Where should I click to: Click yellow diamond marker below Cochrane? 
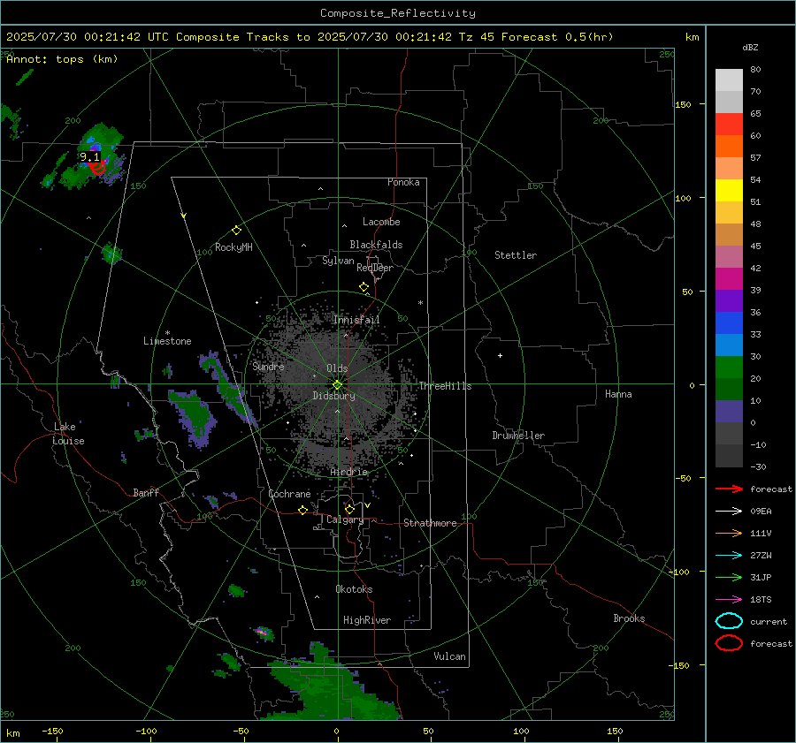302,510
